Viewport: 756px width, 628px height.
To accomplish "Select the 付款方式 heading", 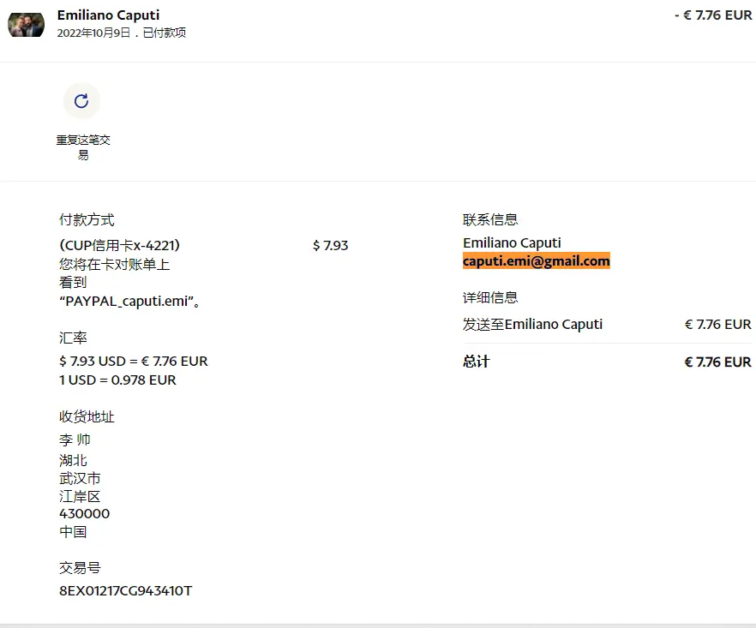I will pos(87,220).
